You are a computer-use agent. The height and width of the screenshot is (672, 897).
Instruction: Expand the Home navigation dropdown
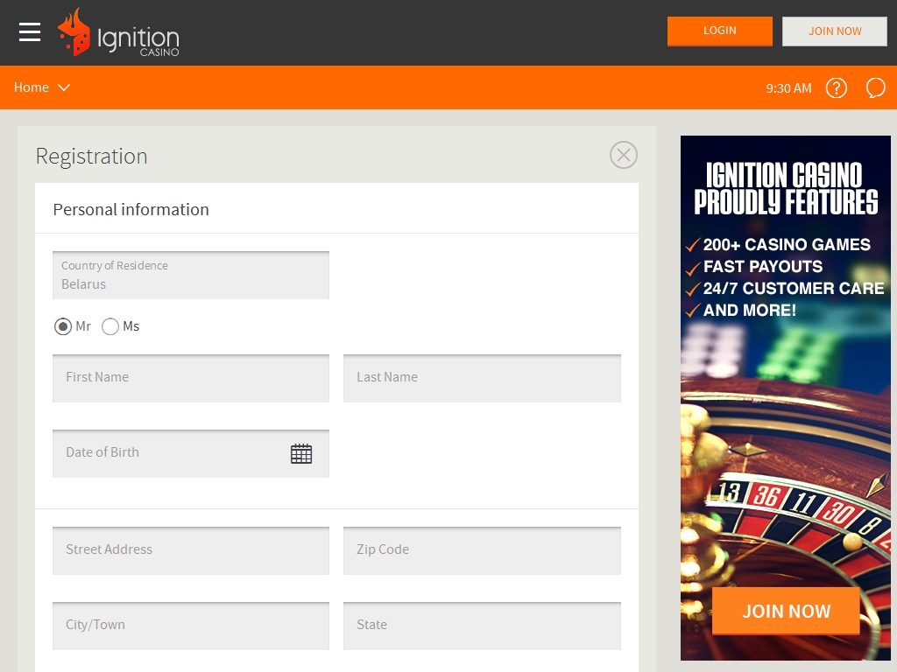click(x=42, y=87)
